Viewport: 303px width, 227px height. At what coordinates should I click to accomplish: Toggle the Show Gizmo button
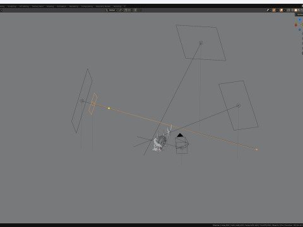click(274, 10)
